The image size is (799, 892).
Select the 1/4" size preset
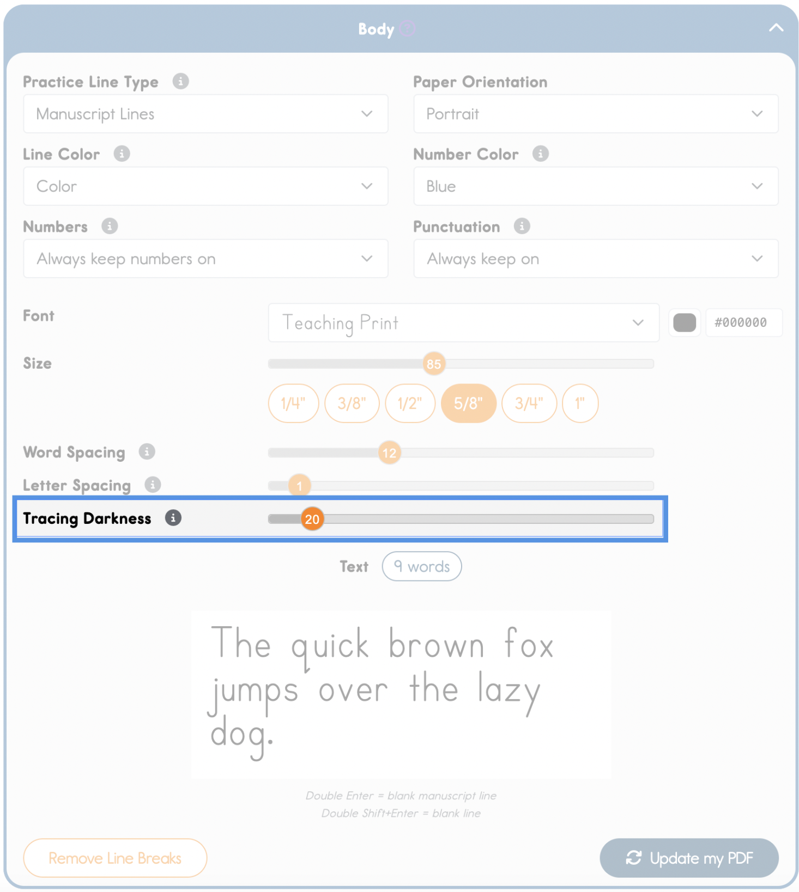(x=293, y=404)
